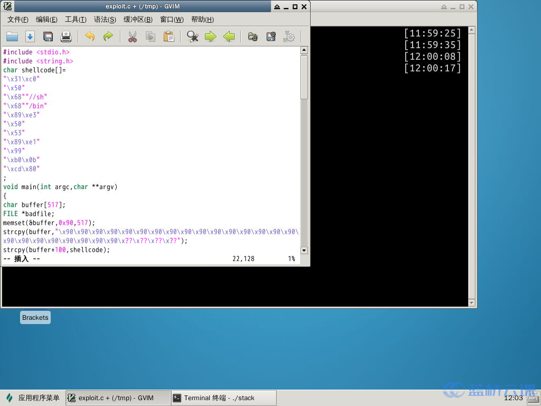Open the 帮助(H) menu

point(202,20)
